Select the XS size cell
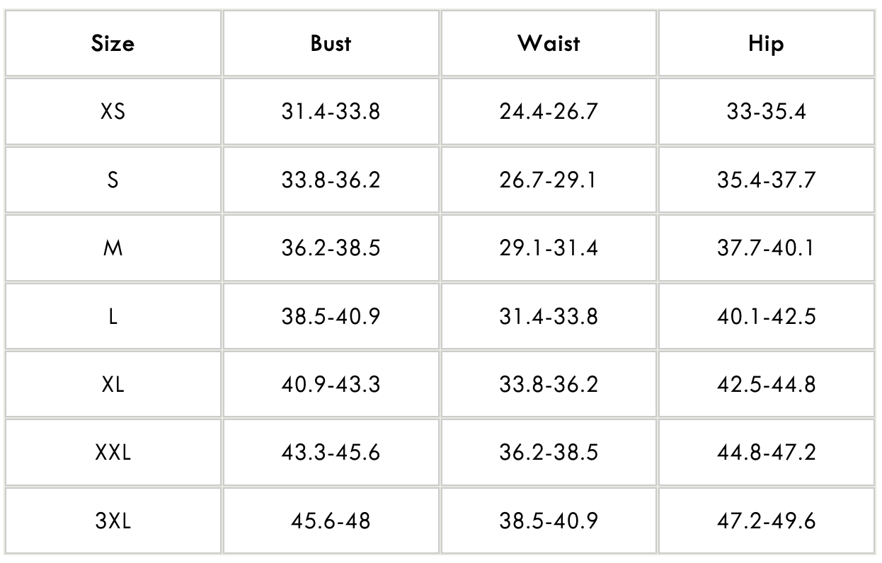Screen dimensions: 882x563 (113, 111)
